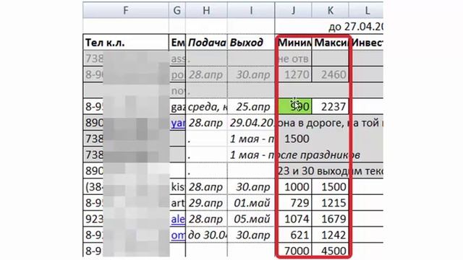
Task: Click the 'до 27.04.20' cell
Action: (x=355, y=27)
